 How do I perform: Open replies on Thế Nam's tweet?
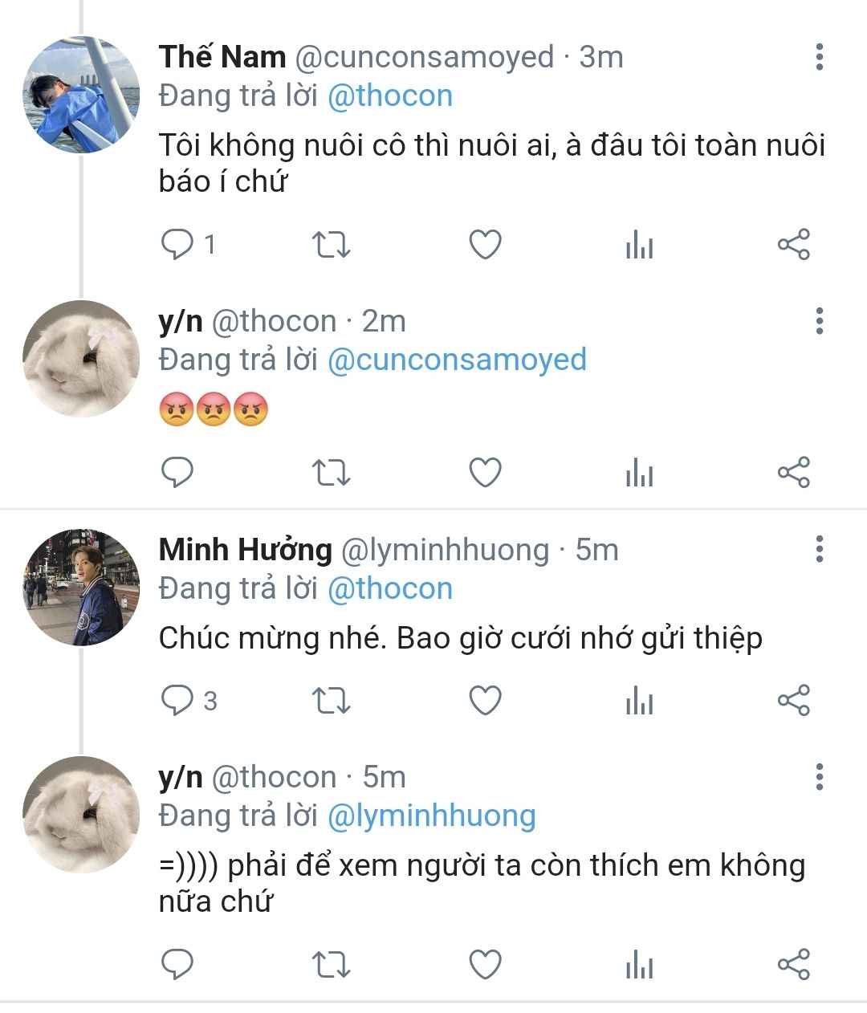tap(178, 245)
